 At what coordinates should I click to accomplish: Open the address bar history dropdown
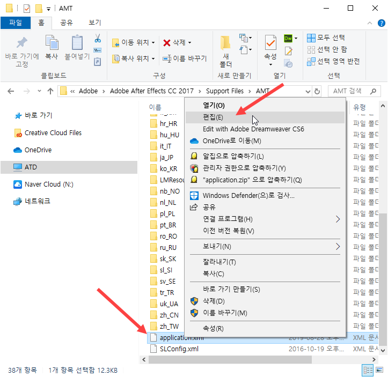click(x=308, y=92)
